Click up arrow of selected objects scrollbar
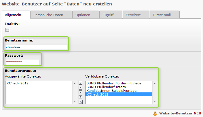 coord(75,84)
